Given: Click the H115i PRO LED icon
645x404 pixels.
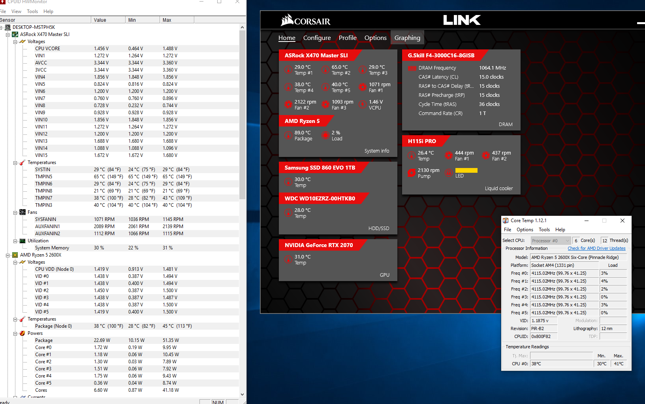Looking at the screenshot, I should (x=448, y=173).
